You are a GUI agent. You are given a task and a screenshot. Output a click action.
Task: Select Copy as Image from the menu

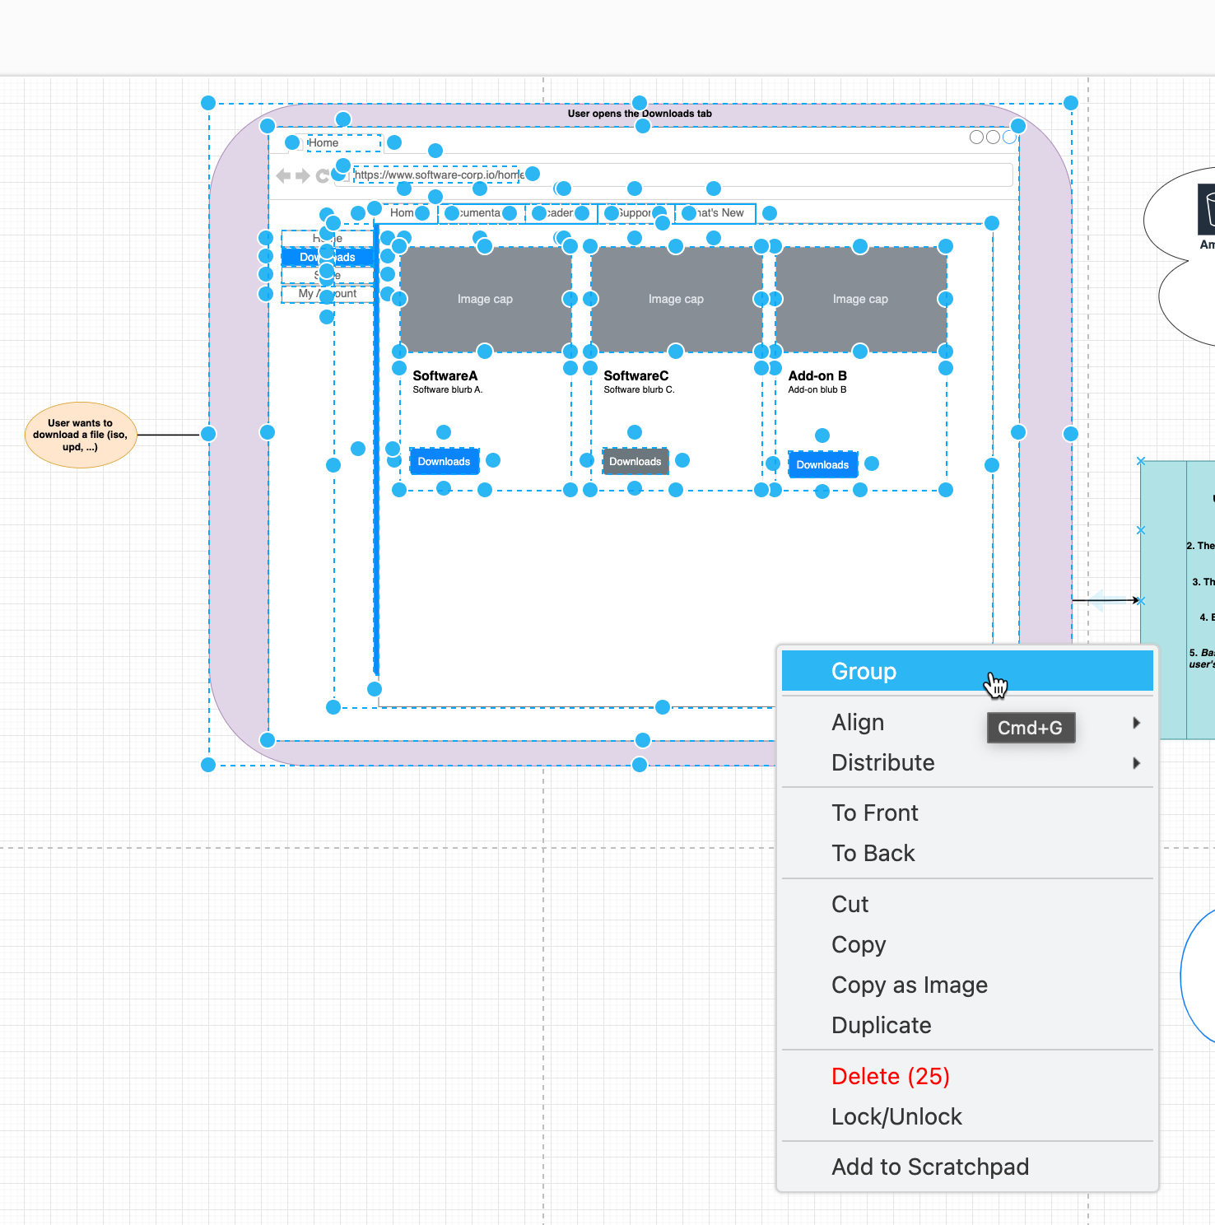tap(909, 985)
